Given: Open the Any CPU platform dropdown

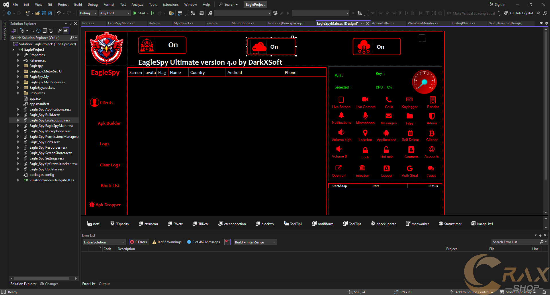Looking at the screenshot, I should (x=115, y=13).
